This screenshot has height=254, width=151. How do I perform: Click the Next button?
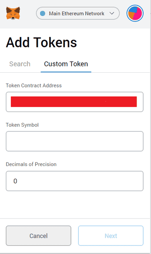click(111, 236)
